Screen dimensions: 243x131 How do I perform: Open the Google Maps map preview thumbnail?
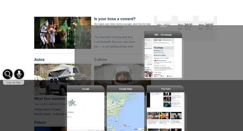126,112
